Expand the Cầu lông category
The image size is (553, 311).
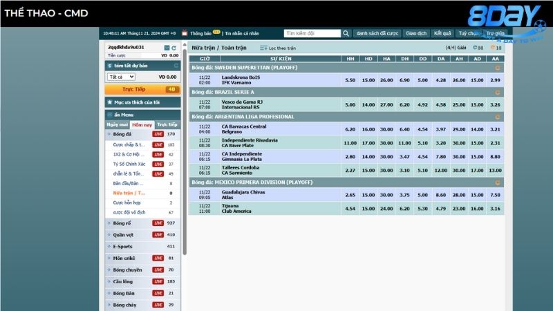[x=109, y=281]
